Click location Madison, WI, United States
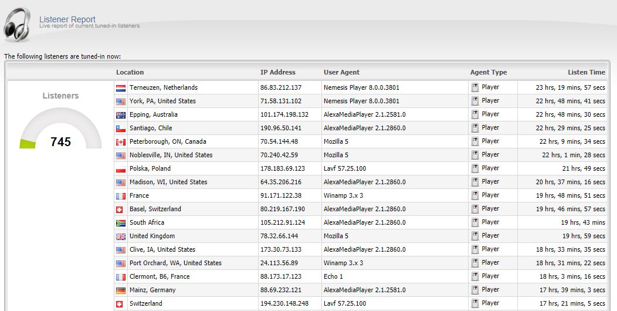Image resolution: width=617 pixels, height=311 pixels. coord(168,182)
